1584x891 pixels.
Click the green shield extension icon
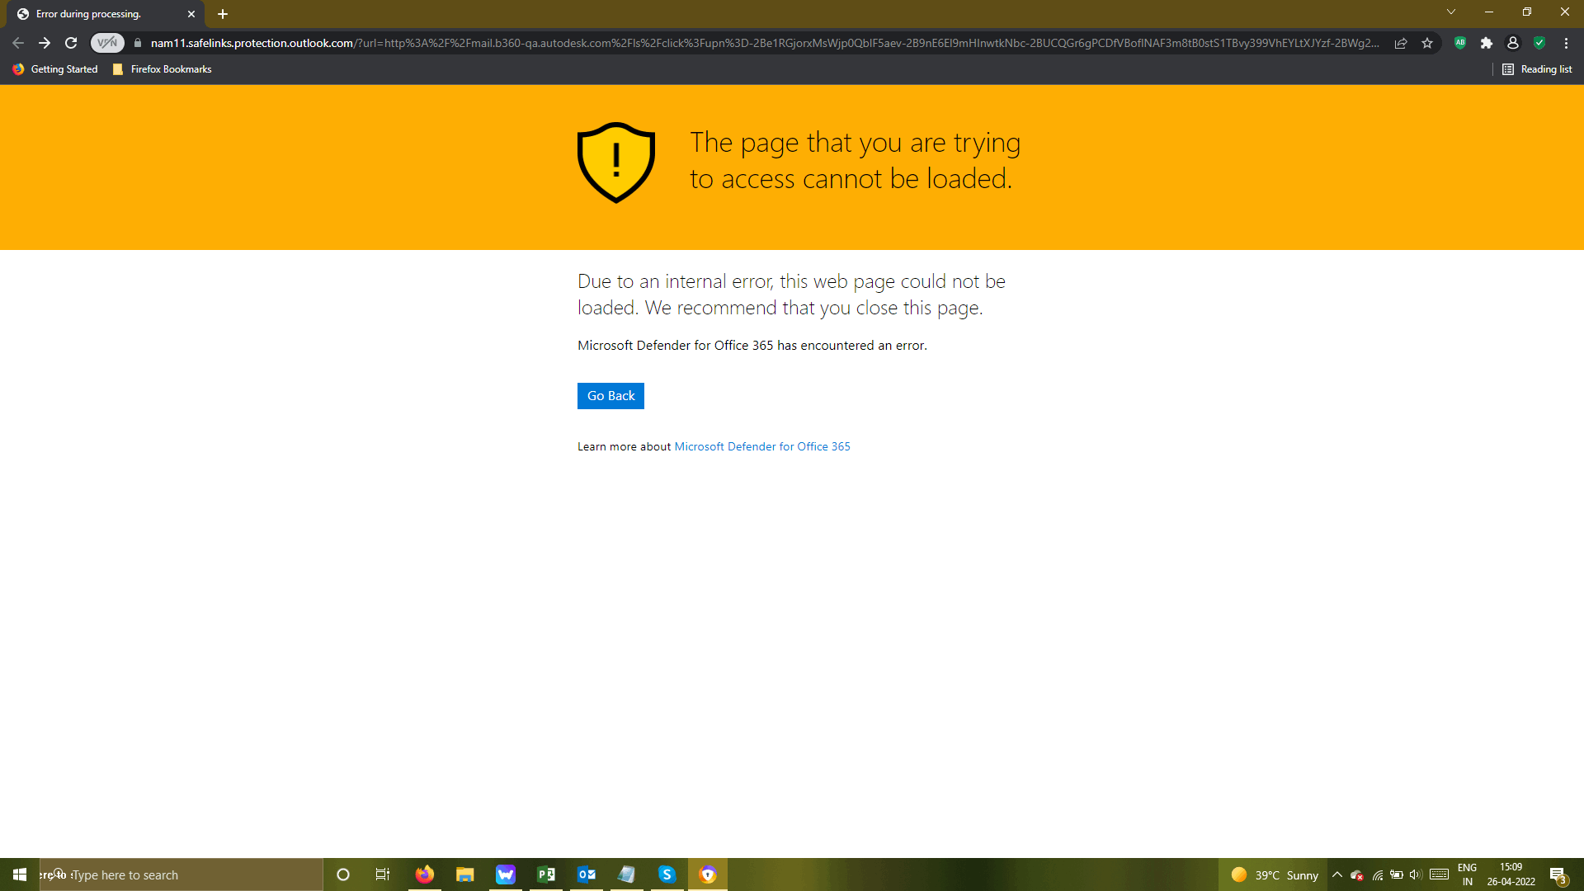(x=1539, y=43)
